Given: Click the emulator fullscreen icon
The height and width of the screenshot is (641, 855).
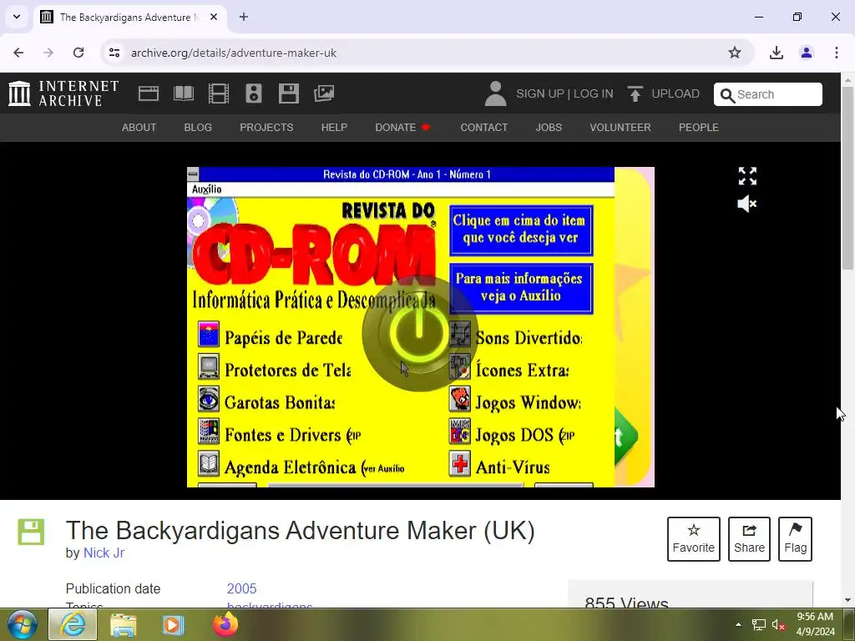Looking at the screenshot, I should point(747,176).
